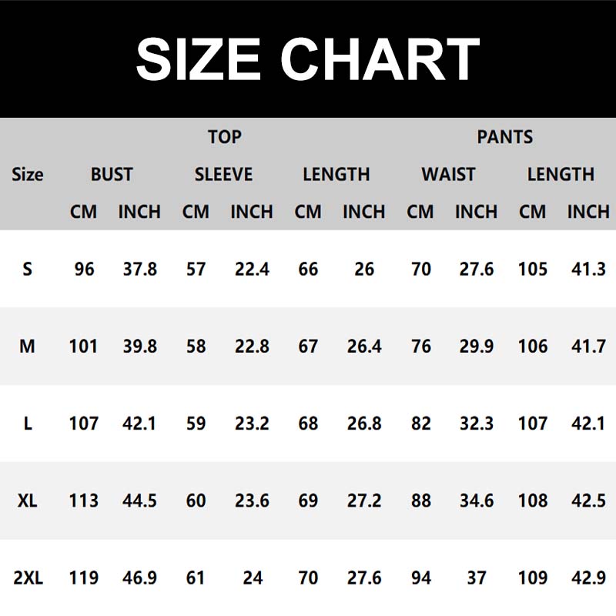Select the BUST column header
This screenshot has width=616, height=616.
click(112, 174)
